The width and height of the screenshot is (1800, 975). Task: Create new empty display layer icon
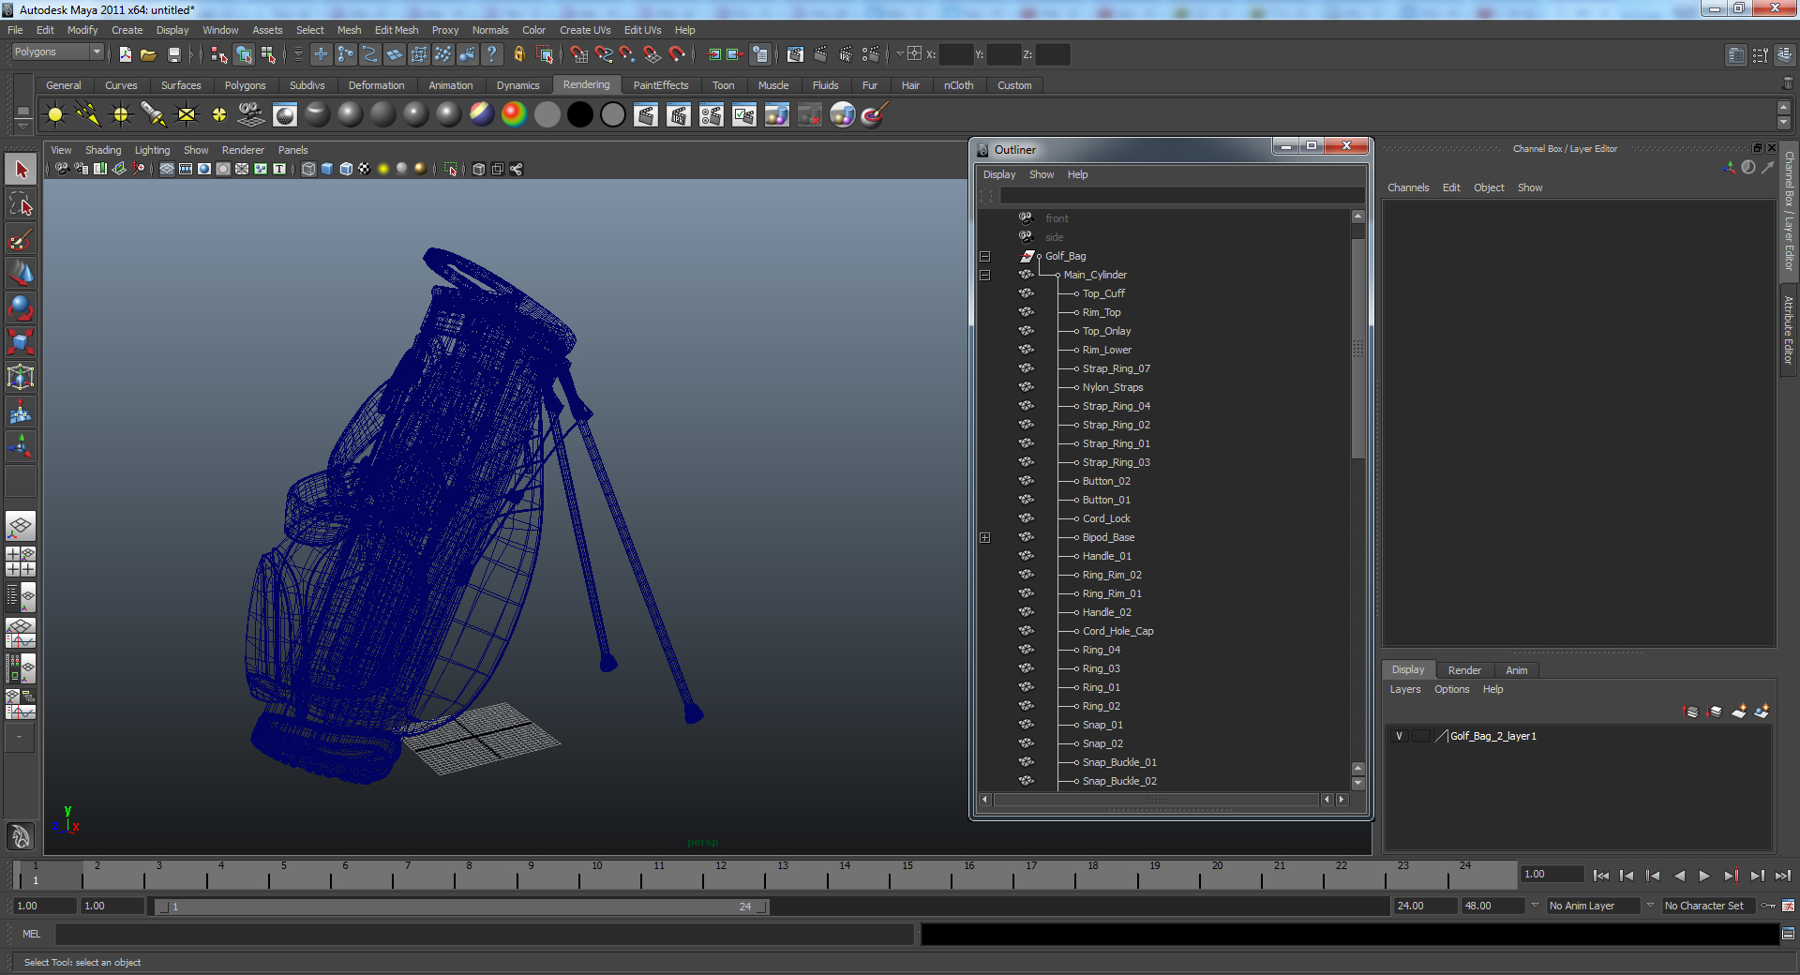1739,712
